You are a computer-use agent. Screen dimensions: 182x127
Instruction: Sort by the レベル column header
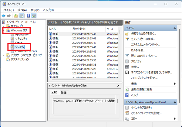point(59,29)
